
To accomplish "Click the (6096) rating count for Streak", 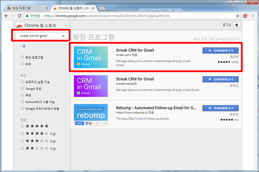I will click(235, 62).
